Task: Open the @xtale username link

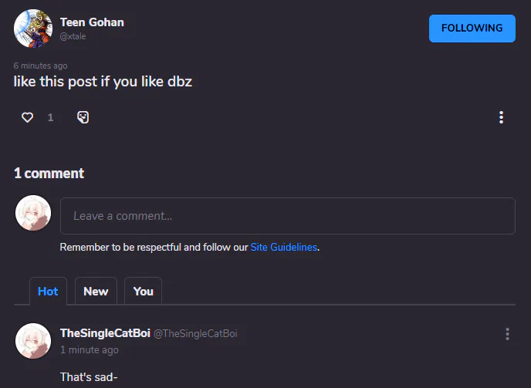Action: click(73, 36)
